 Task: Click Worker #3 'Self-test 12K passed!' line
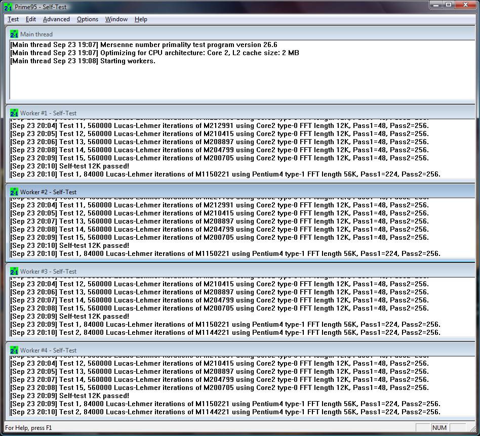(x=70, y=316)
